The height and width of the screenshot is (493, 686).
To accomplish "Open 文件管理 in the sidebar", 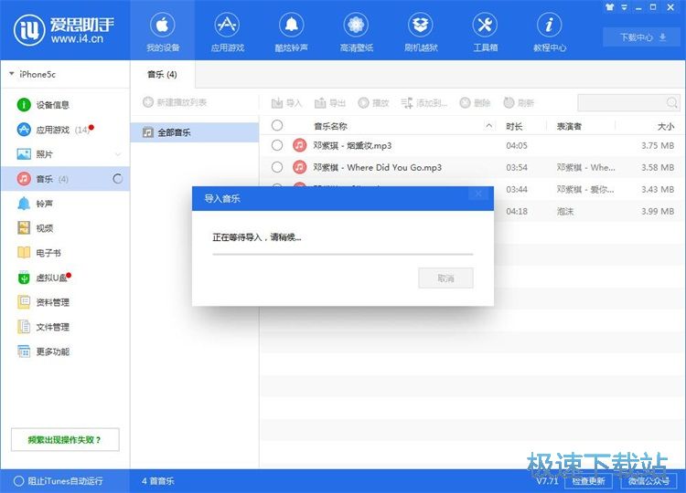I will (x=43, y=327).
